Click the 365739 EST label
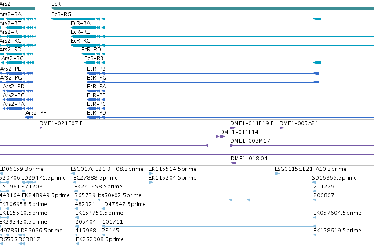The image size is (374, 246). tap(85, 196)
